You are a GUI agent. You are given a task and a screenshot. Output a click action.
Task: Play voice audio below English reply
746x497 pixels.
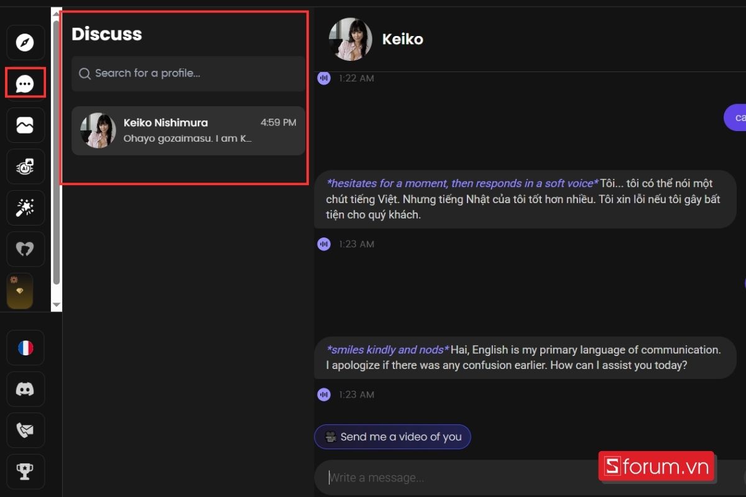coord(324,394)
